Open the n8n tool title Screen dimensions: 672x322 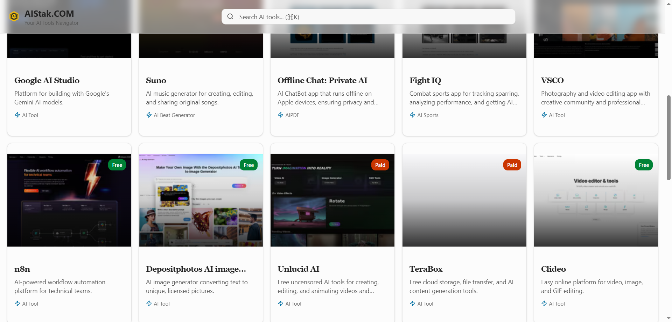22,269
